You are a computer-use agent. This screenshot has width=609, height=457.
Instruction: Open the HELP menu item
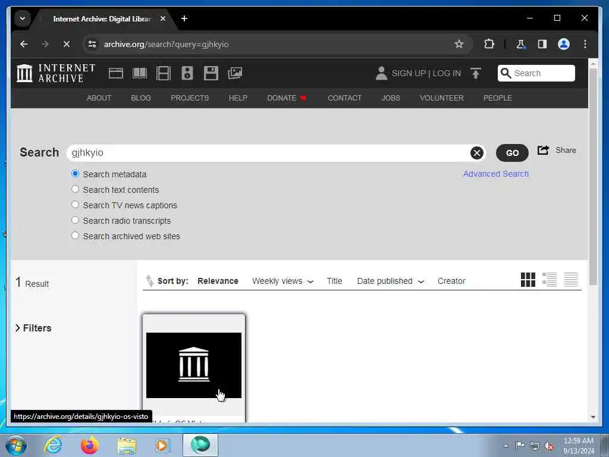coord(238,98)
